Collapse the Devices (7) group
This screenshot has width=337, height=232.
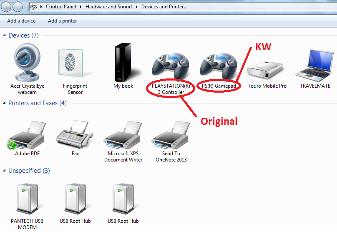tap(4, 35)
